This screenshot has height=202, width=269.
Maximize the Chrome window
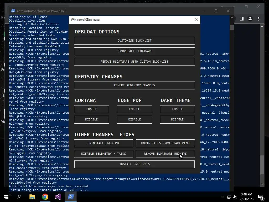246,7
